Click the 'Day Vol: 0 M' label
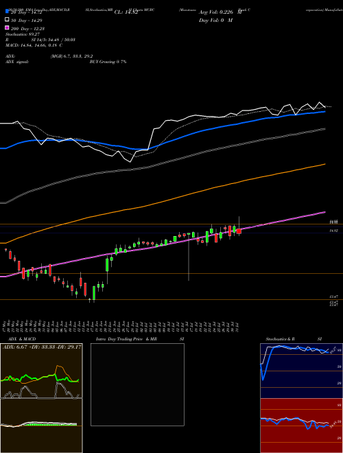343x453 pixels. click(215, 20)
